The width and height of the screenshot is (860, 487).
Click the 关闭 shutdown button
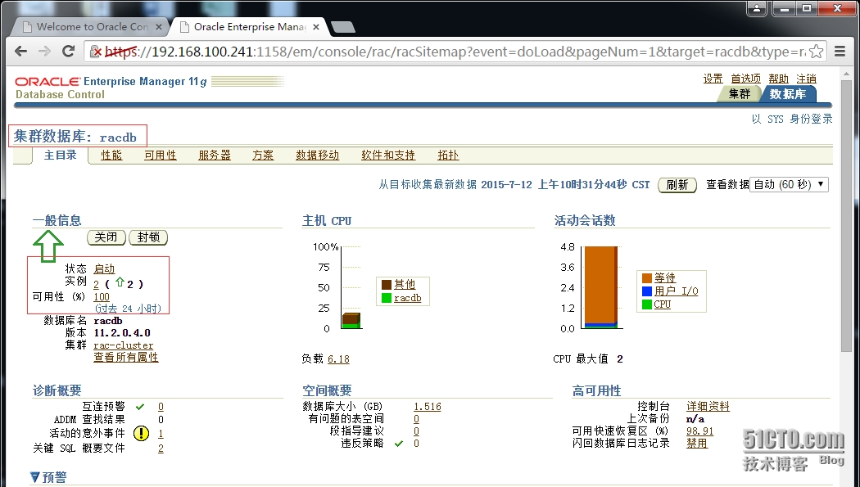[x=106, y=237]
